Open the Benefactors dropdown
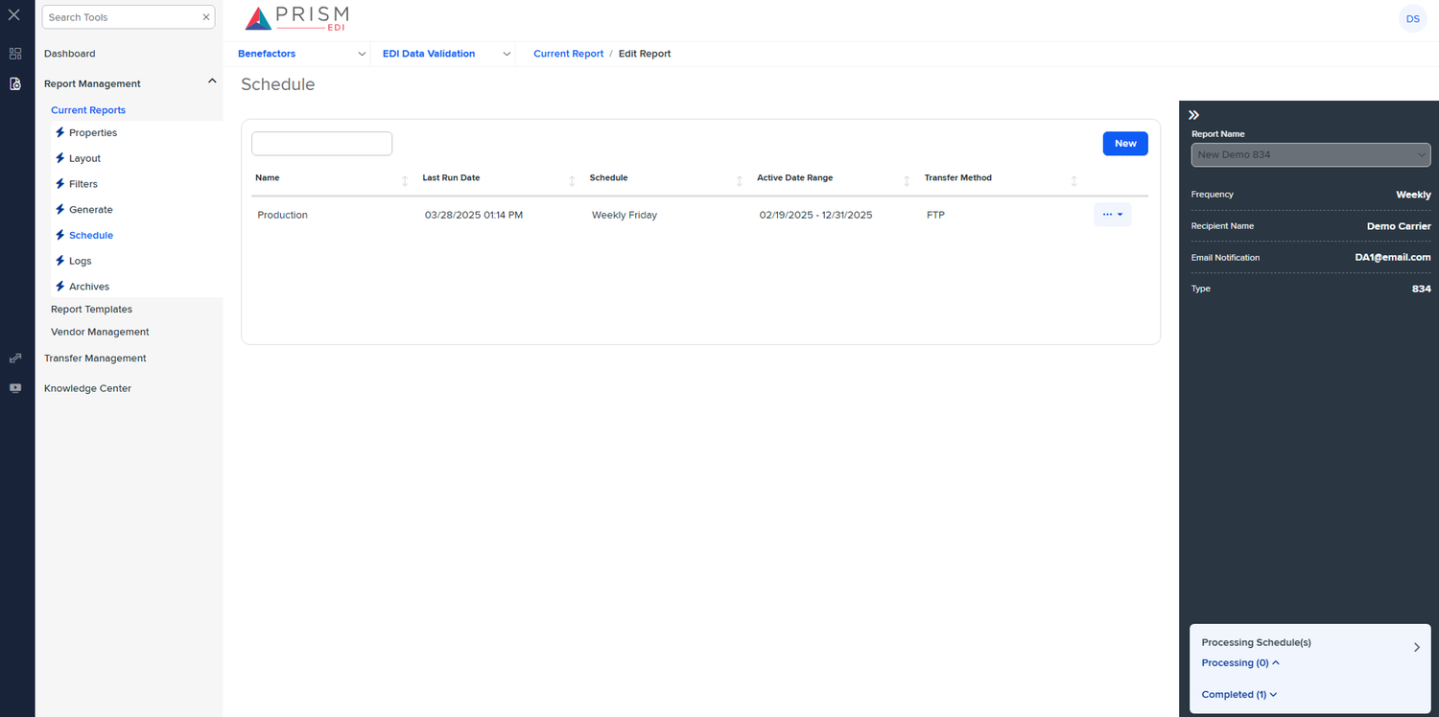This screenshot has height=717, width=1439. [362, 54]
